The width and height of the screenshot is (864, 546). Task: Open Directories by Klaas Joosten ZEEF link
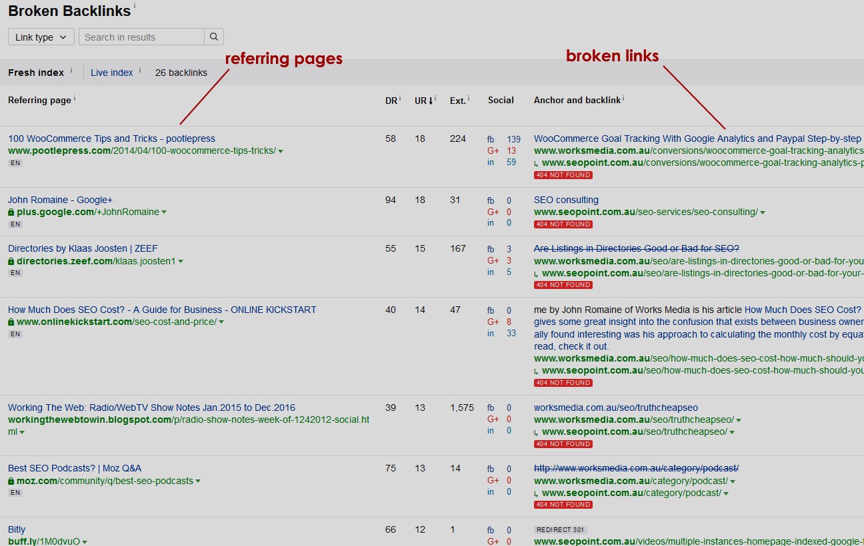[x=83, y=249]
